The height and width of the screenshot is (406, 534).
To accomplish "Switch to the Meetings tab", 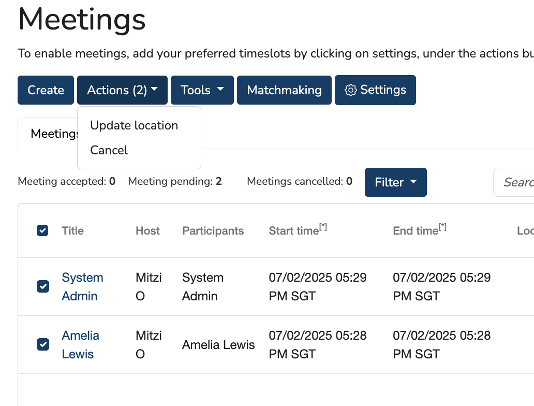I will [49, 134].
